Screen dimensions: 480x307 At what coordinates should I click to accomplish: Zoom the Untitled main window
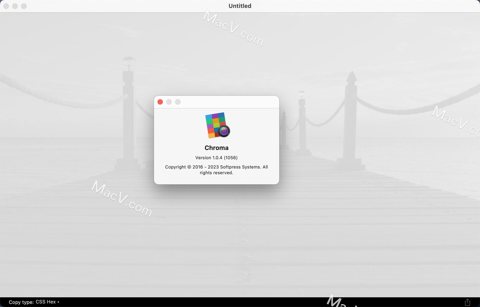pos(24,6)
